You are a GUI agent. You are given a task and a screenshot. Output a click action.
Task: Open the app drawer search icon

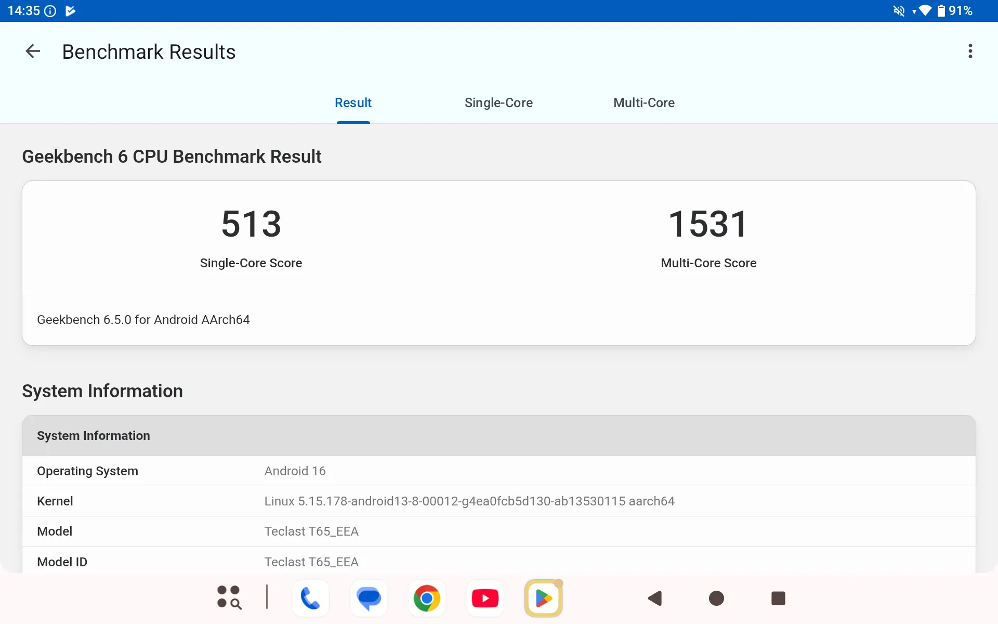(x=229, y=597)
